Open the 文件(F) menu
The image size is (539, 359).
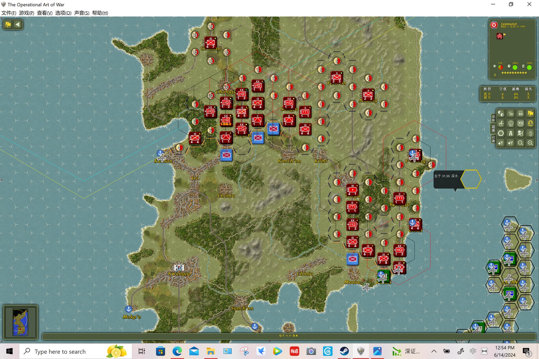pos(9,13)
